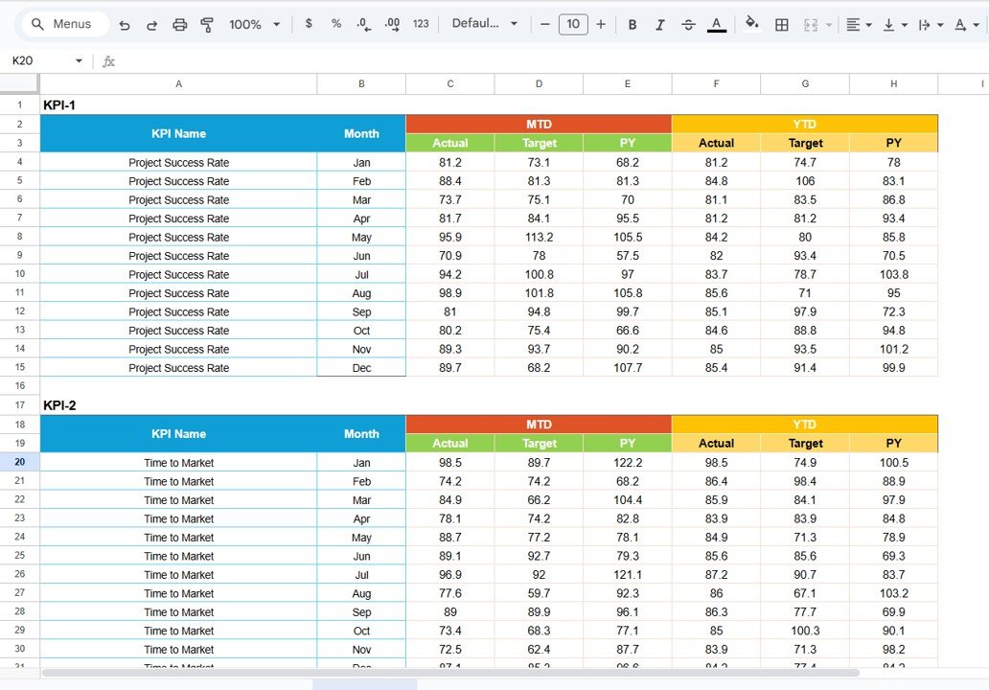Click the Print icon
The image size is (989, 690).
[x=180, y=24]
